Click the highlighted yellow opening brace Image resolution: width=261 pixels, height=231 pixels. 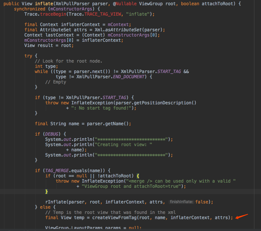click(138, 176)
